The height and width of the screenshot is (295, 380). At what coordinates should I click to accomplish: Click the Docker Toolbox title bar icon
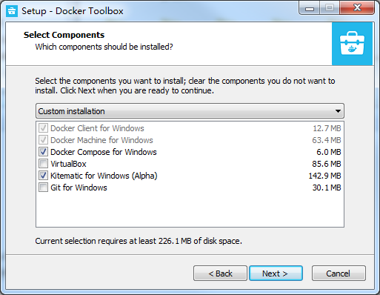pyautogui.click(x=12, y=11)
